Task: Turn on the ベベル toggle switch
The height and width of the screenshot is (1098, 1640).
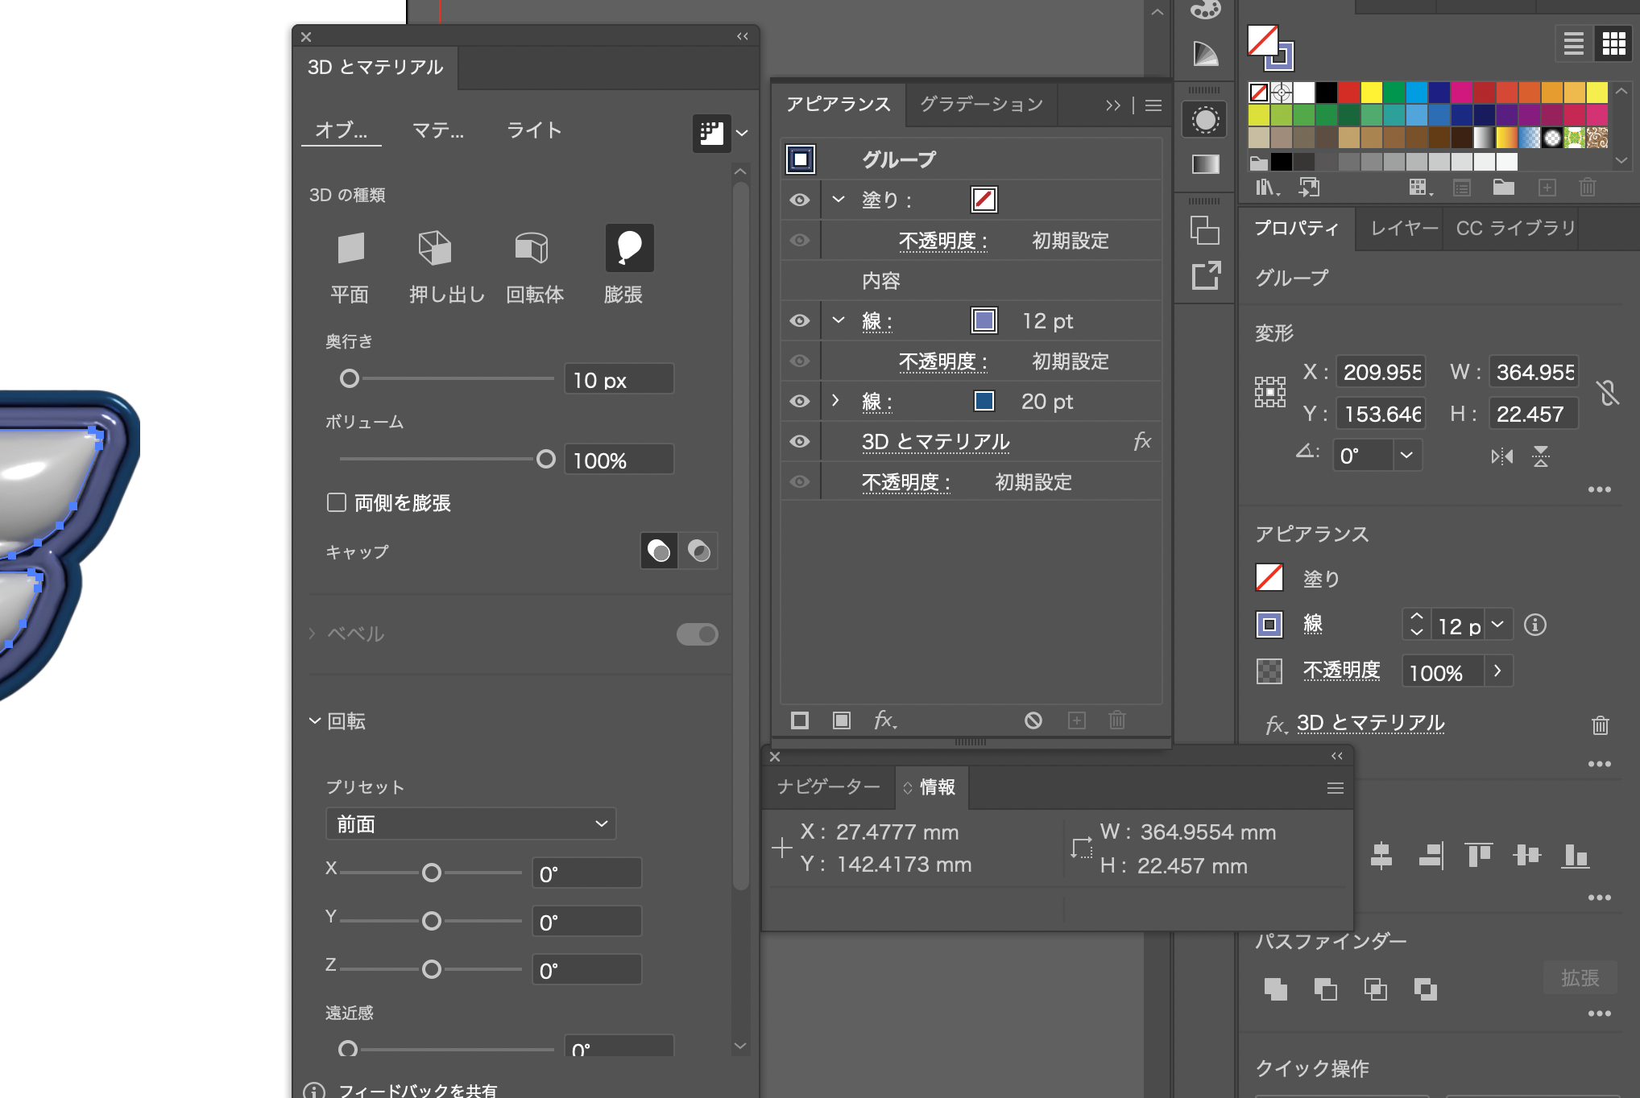Action: click(x=696, y=634)
